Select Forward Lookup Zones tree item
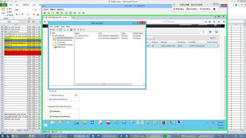246x138 pixels. (x=65, y=38)
